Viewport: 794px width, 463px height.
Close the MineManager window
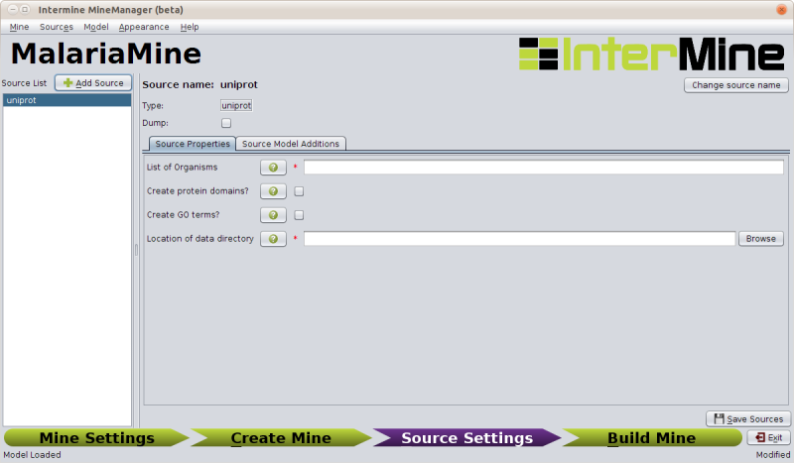(x=781, y=10)
